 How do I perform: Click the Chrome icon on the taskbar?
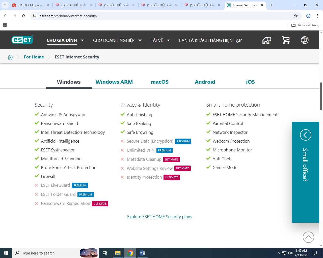click(130, 253)
